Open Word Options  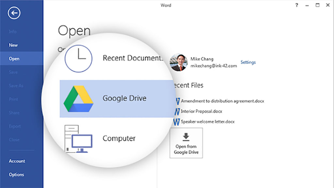click(16, 175)
